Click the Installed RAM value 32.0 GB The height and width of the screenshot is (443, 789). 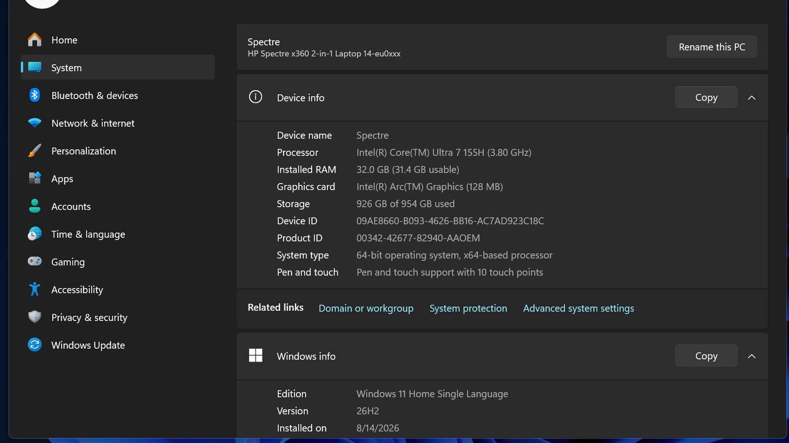click(408, 170)
